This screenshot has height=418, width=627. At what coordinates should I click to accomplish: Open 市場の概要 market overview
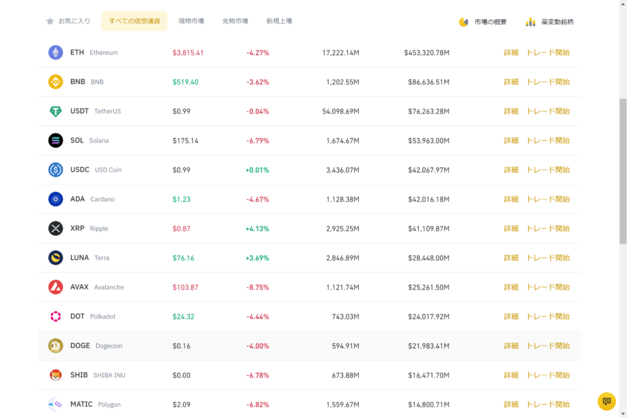tap(482, 22)
